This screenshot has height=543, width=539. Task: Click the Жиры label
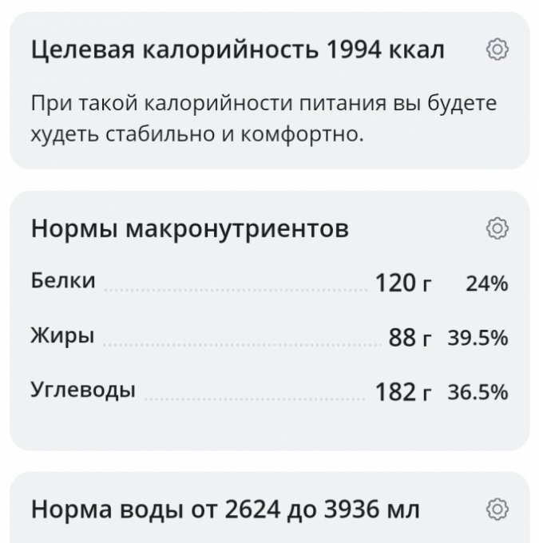[x=62, y=335]
